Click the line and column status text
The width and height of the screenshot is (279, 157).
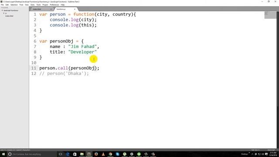[15, 150]
